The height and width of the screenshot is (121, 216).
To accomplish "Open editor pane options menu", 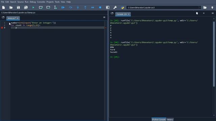I will (x=104, y=17).
